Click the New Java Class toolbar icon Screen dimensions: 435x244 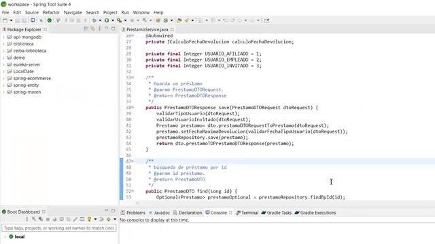point(166,20)
